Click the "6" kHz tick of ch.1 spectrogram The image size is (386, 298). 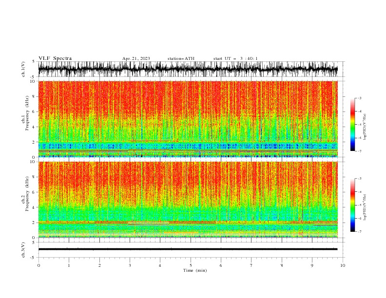34,112
